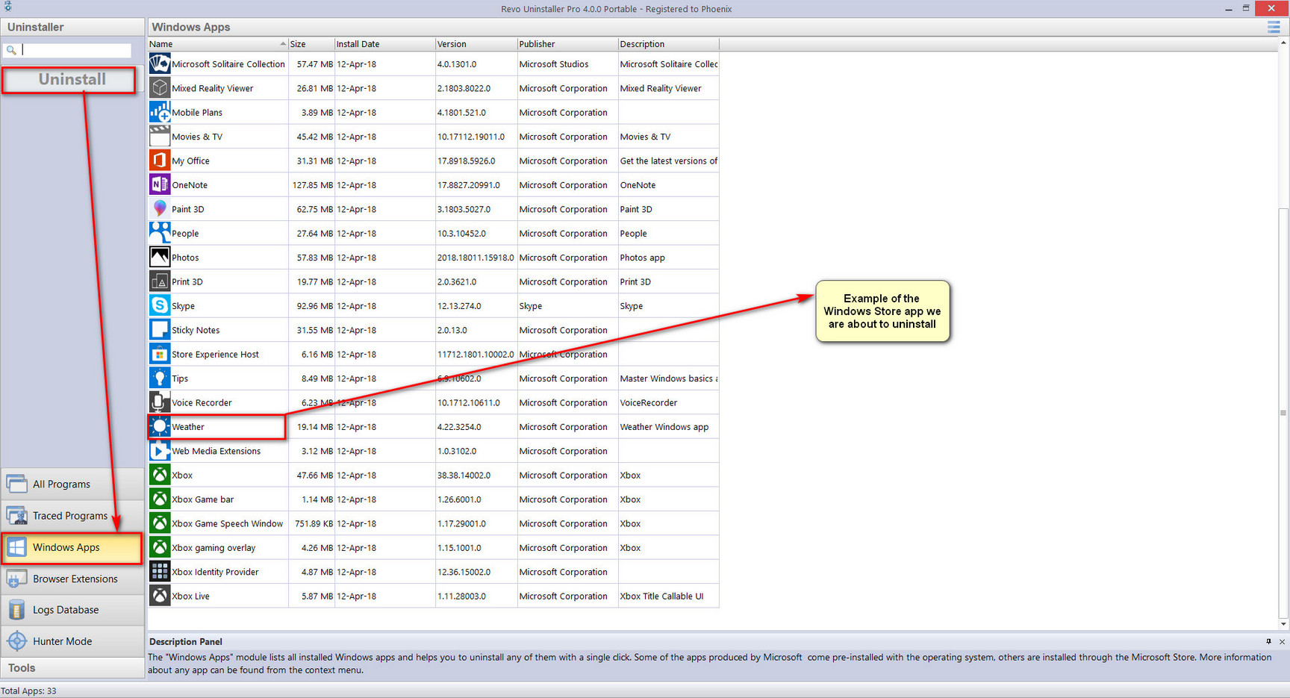Screen dimensions: 1290x698
Task: Click the Photos app icon
Action: (160, 258)
